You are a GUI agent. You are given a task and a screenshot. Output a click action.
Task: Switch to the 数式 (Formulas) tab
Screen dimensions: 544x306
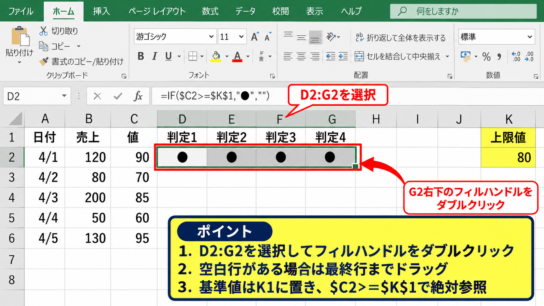tap(210, 11)
